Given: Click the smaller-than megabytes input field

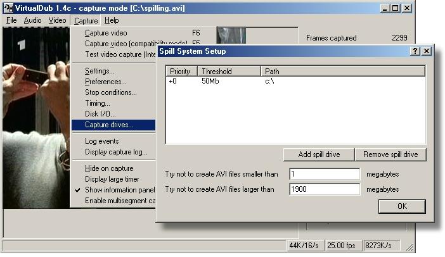Looking at the screenshot, I should point(325,174).
